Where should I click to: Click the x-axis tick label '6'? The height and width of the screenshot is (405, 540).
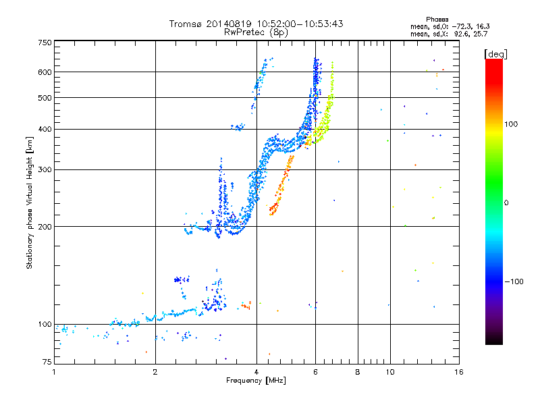(x=315, y=372)
